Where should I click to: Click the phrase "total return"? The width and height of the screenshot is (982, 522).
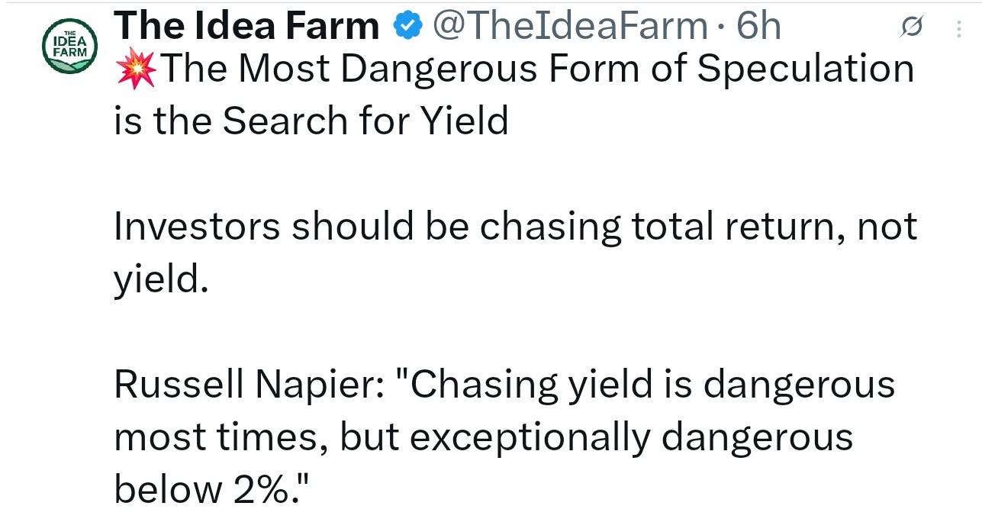(729, 227)
